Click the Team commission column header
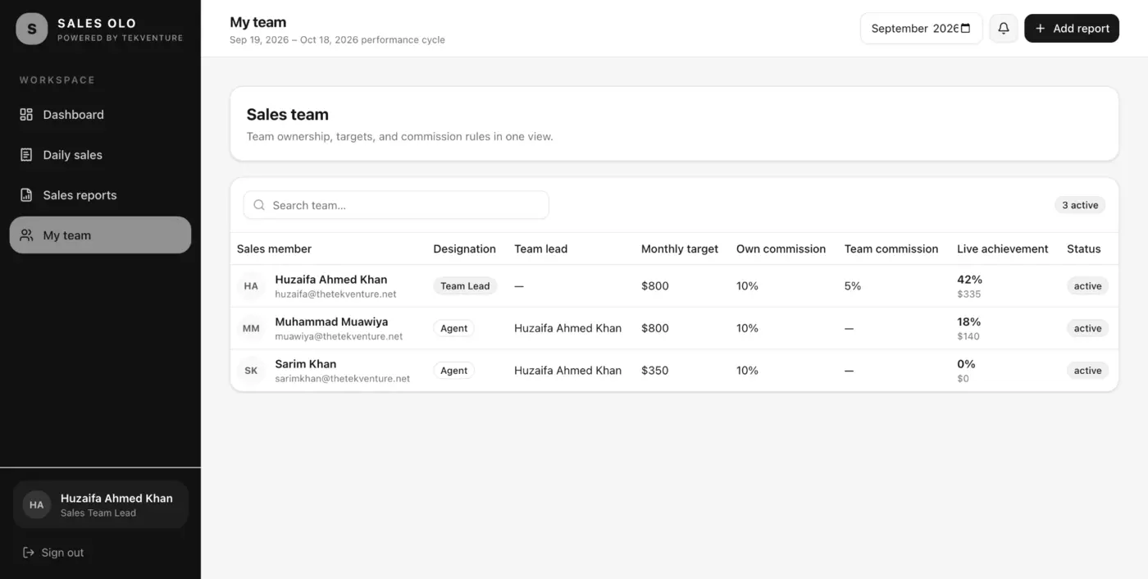Screen dimensions: 1148x579 coord(891,249)
